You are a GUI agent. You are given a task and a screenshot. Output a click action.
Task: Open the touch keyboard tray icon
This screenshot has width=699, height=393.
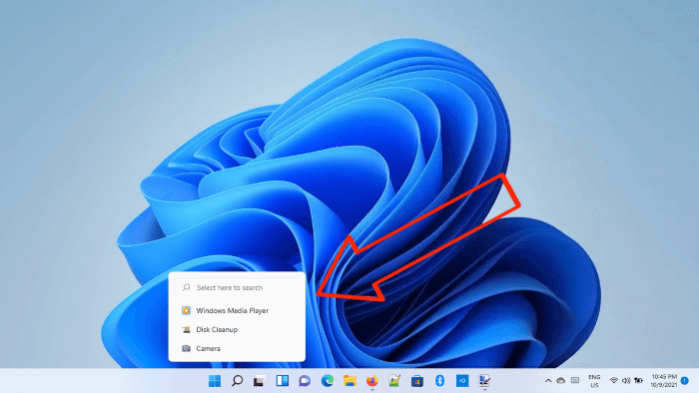575,381
